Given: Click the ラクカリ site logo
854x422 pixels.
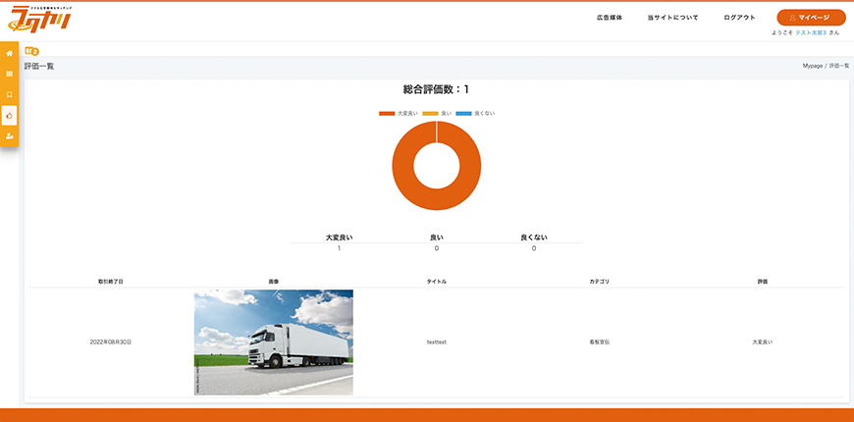Looking at the screenshot, I should tap(35, 18).
